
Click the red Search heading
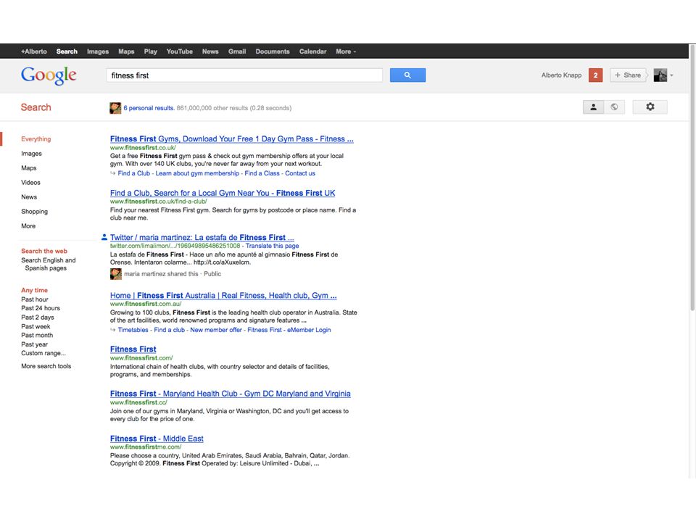(x=36, y=107)
